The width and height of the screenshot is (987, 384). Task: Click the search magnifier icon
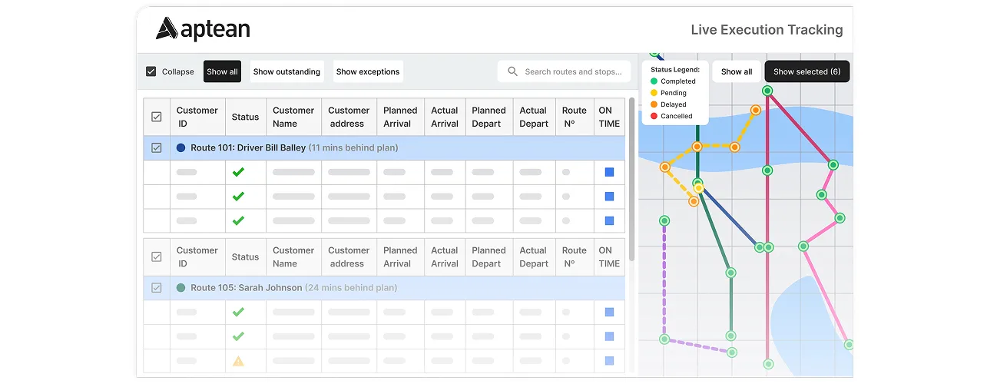[513, 71]
